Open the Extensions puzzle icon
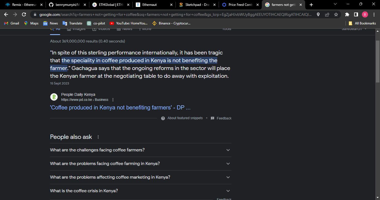 click(347, 14)
